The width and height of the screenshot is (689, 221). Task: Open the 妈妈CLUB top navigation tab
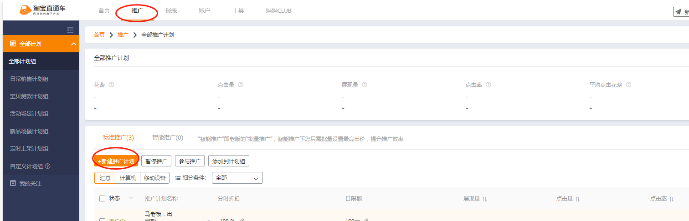coord(278,10)
